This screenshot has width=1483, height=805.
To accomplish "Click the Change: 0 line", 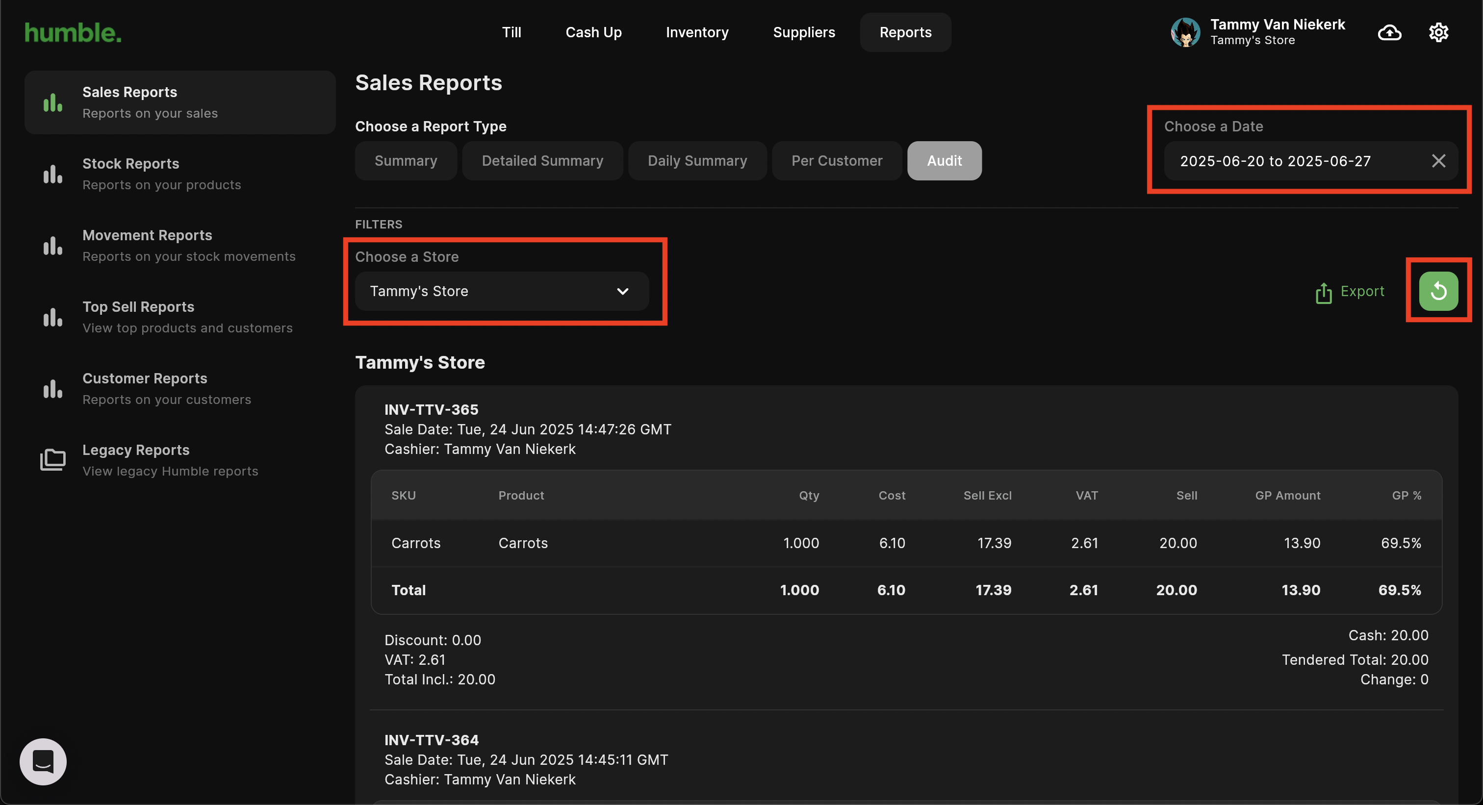I will point(1394,679).
